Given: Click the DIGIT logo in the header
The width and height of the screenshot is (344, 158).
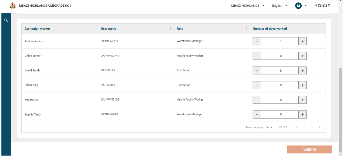Looking at the screenshot, I should [x=322, y=6].
